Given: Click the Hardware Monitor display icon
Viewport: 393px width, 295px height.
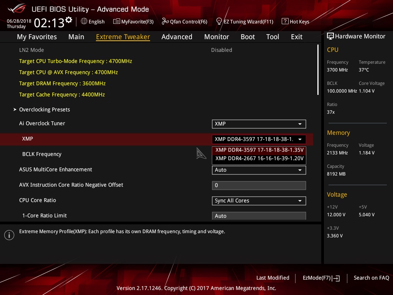Looking at the screenshot, I should (330, 36).
